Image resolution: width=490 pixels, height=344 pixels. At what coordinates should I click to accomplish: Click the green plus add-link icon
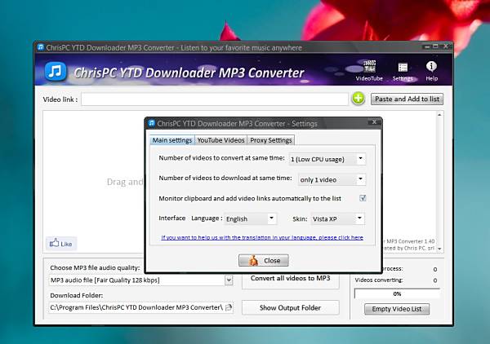pyautogui.click(x=359, y=99)
